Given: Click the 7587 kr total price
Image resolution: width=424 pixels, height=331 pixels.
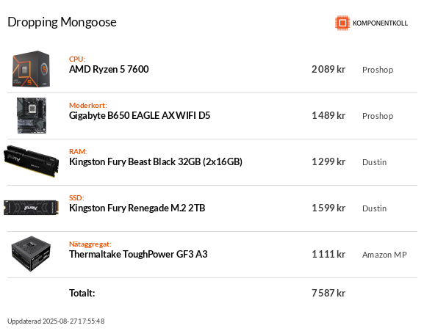Looking at the screenshot, I should [x=328, y=293].
